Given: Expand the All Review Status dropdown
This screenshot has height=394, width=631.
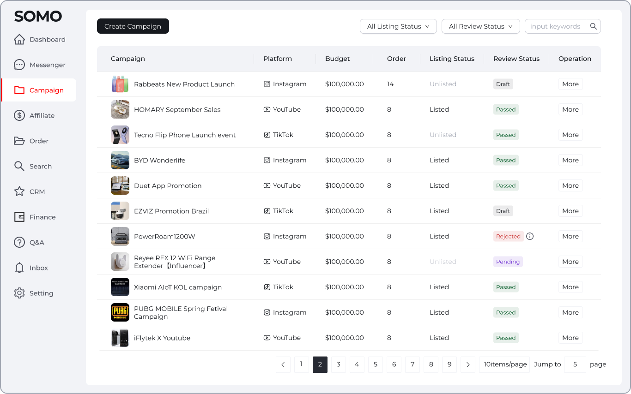Looking at the screenshot, I should 481,26.
